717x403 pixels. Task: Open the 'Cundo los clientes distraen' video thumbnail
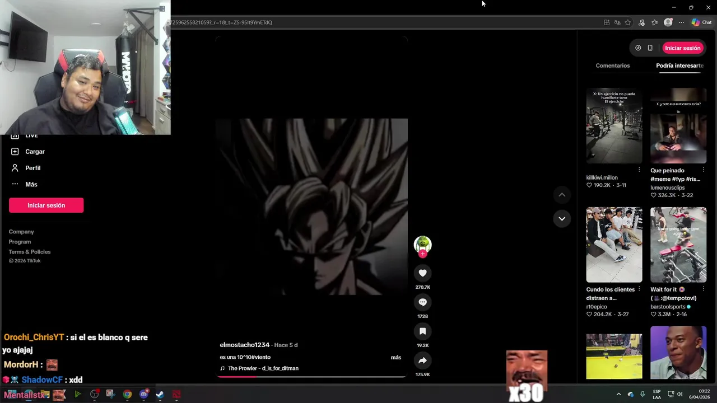point(614,245)
